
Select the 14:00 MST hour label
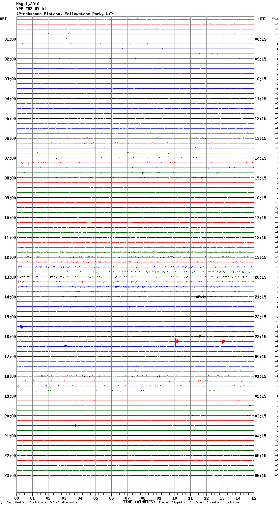click(10, 297)
